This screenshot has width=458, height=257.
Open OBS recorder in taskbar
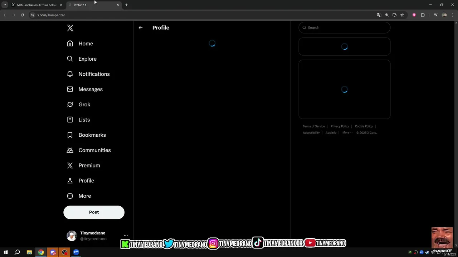coord(64,252)
